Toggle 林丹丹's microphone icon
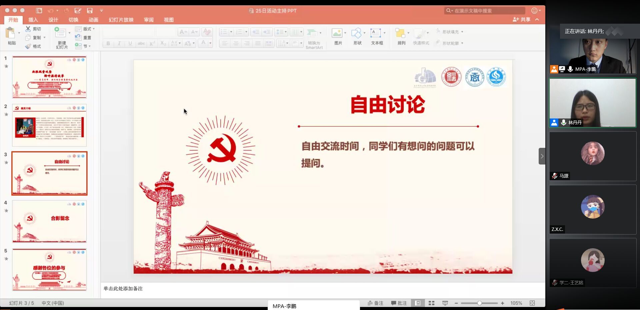This screenshot has height=310, width=640. pyautogui.click(x=564, y=122)
